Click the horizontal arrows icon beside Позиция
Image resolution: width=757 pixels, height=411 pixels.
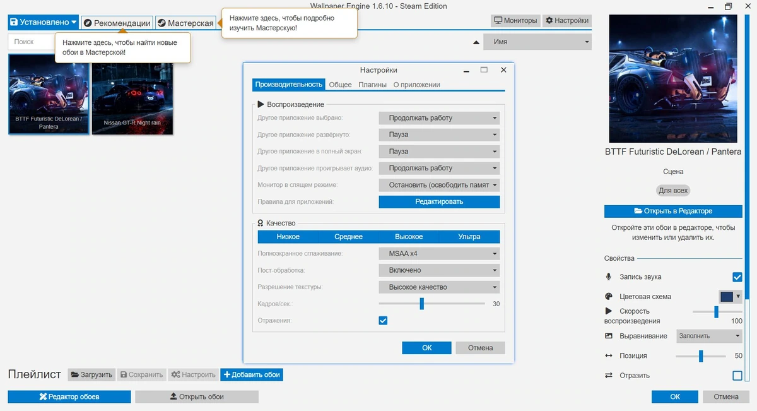coord(609,356)
